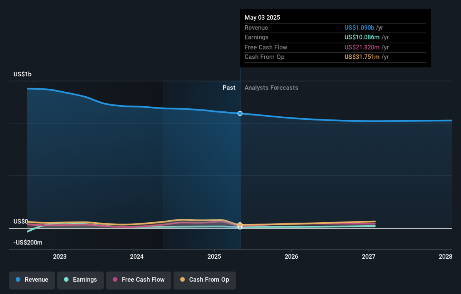The height and width of the screenshot is (294, 461).
Task: Select the Revenue data point marker
Action: [x=240, y=113]
